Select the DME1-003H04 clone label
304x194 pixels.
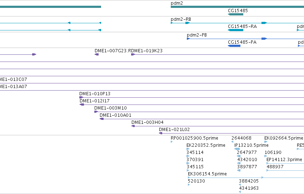point(147,122)
